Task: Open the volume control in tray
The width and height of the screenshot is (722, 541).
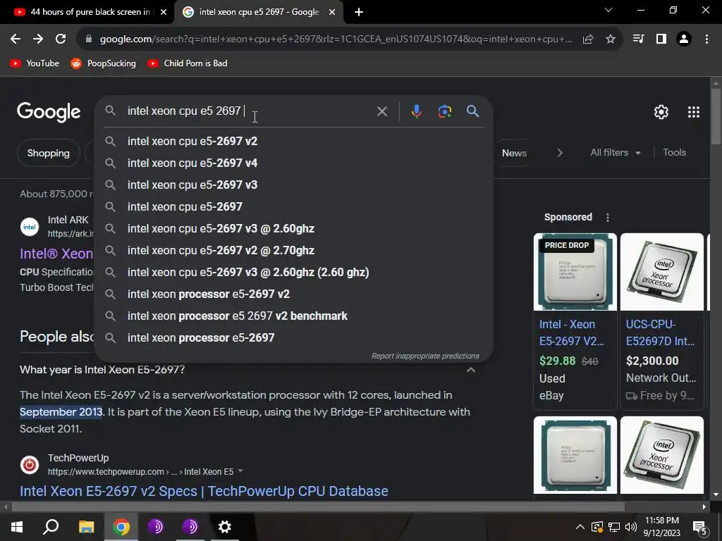Action: click(631, 527)
